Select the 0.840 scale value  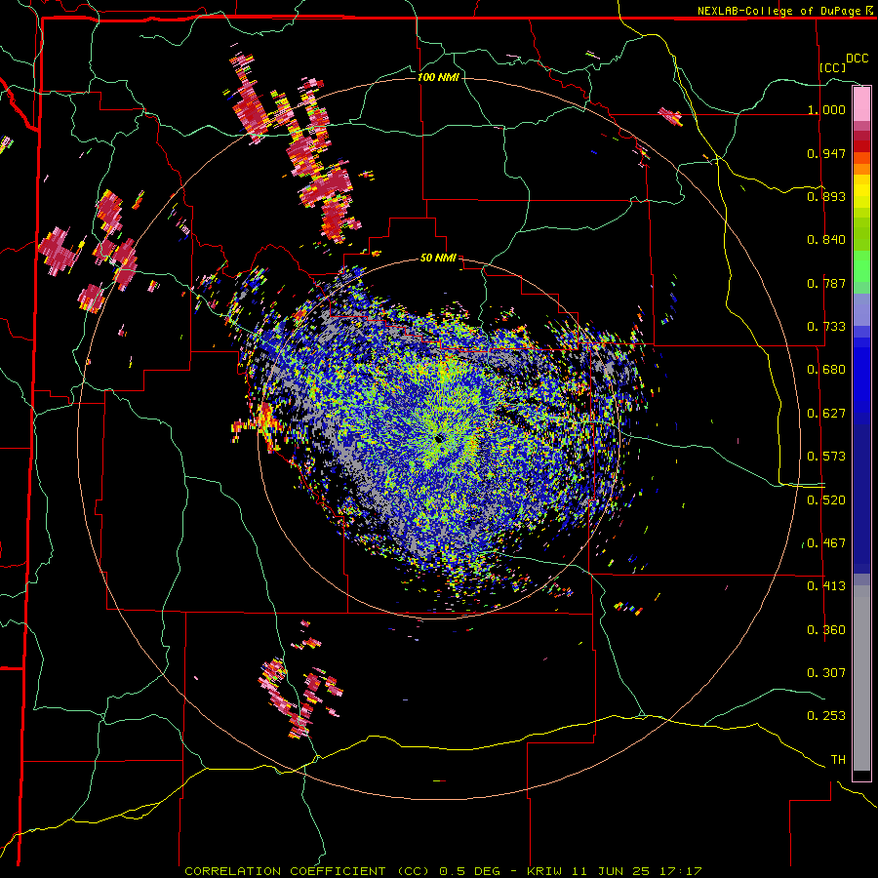[x=826, y=240]
